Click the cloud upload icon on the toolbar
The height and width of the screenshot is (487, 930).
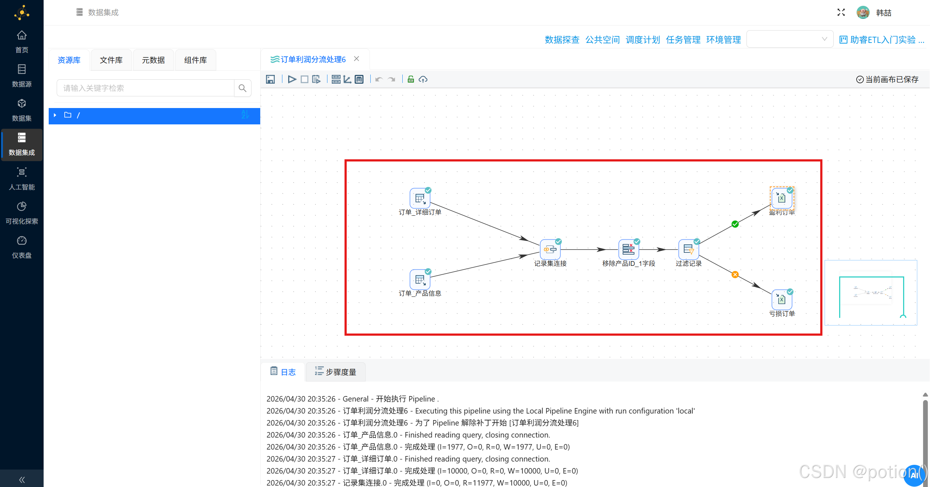pyautogui.click(x=423, y=79)
